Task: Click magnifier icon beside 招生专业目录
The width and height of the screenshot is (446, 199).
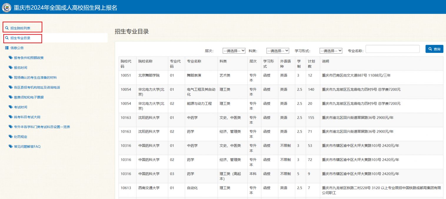Action: pos(7,38)
